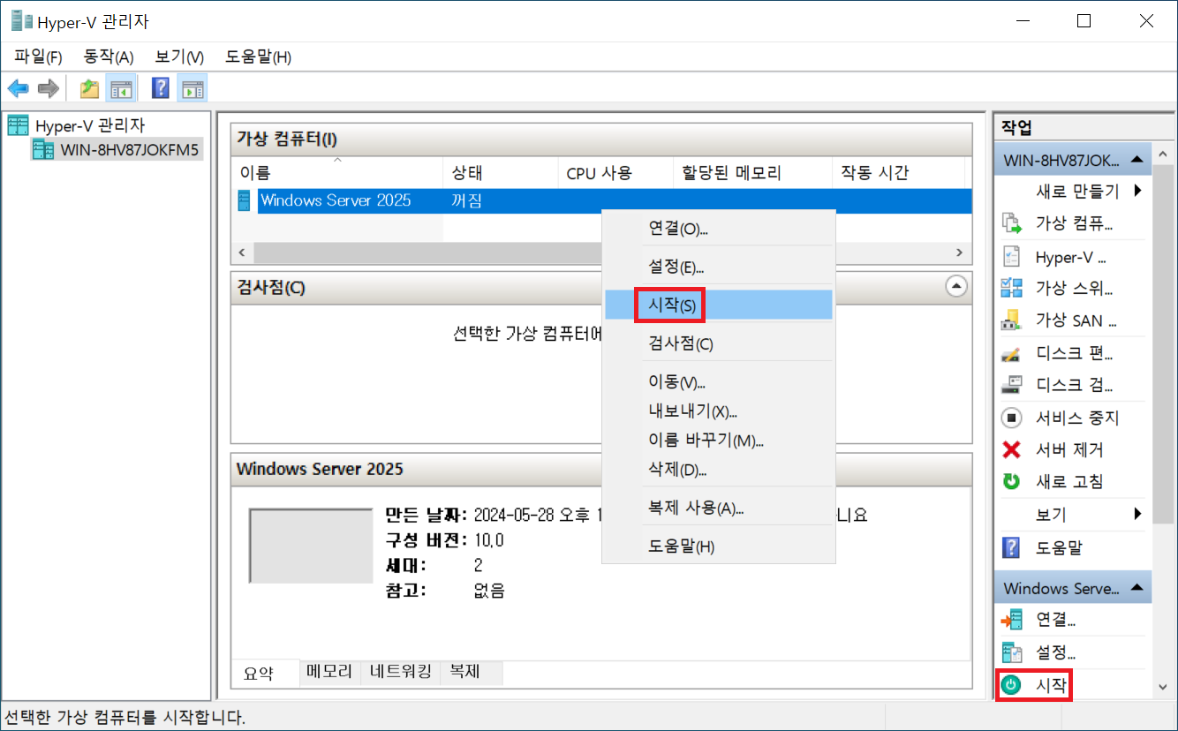Click the up-one-level folder toolbar icon
Screen dimensions: 1178x731
(89, 88)
